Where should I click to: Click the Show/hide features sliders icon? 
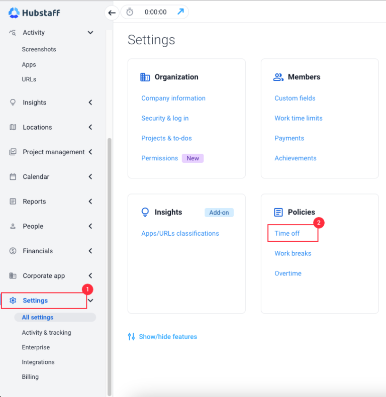tap(132, 337)
